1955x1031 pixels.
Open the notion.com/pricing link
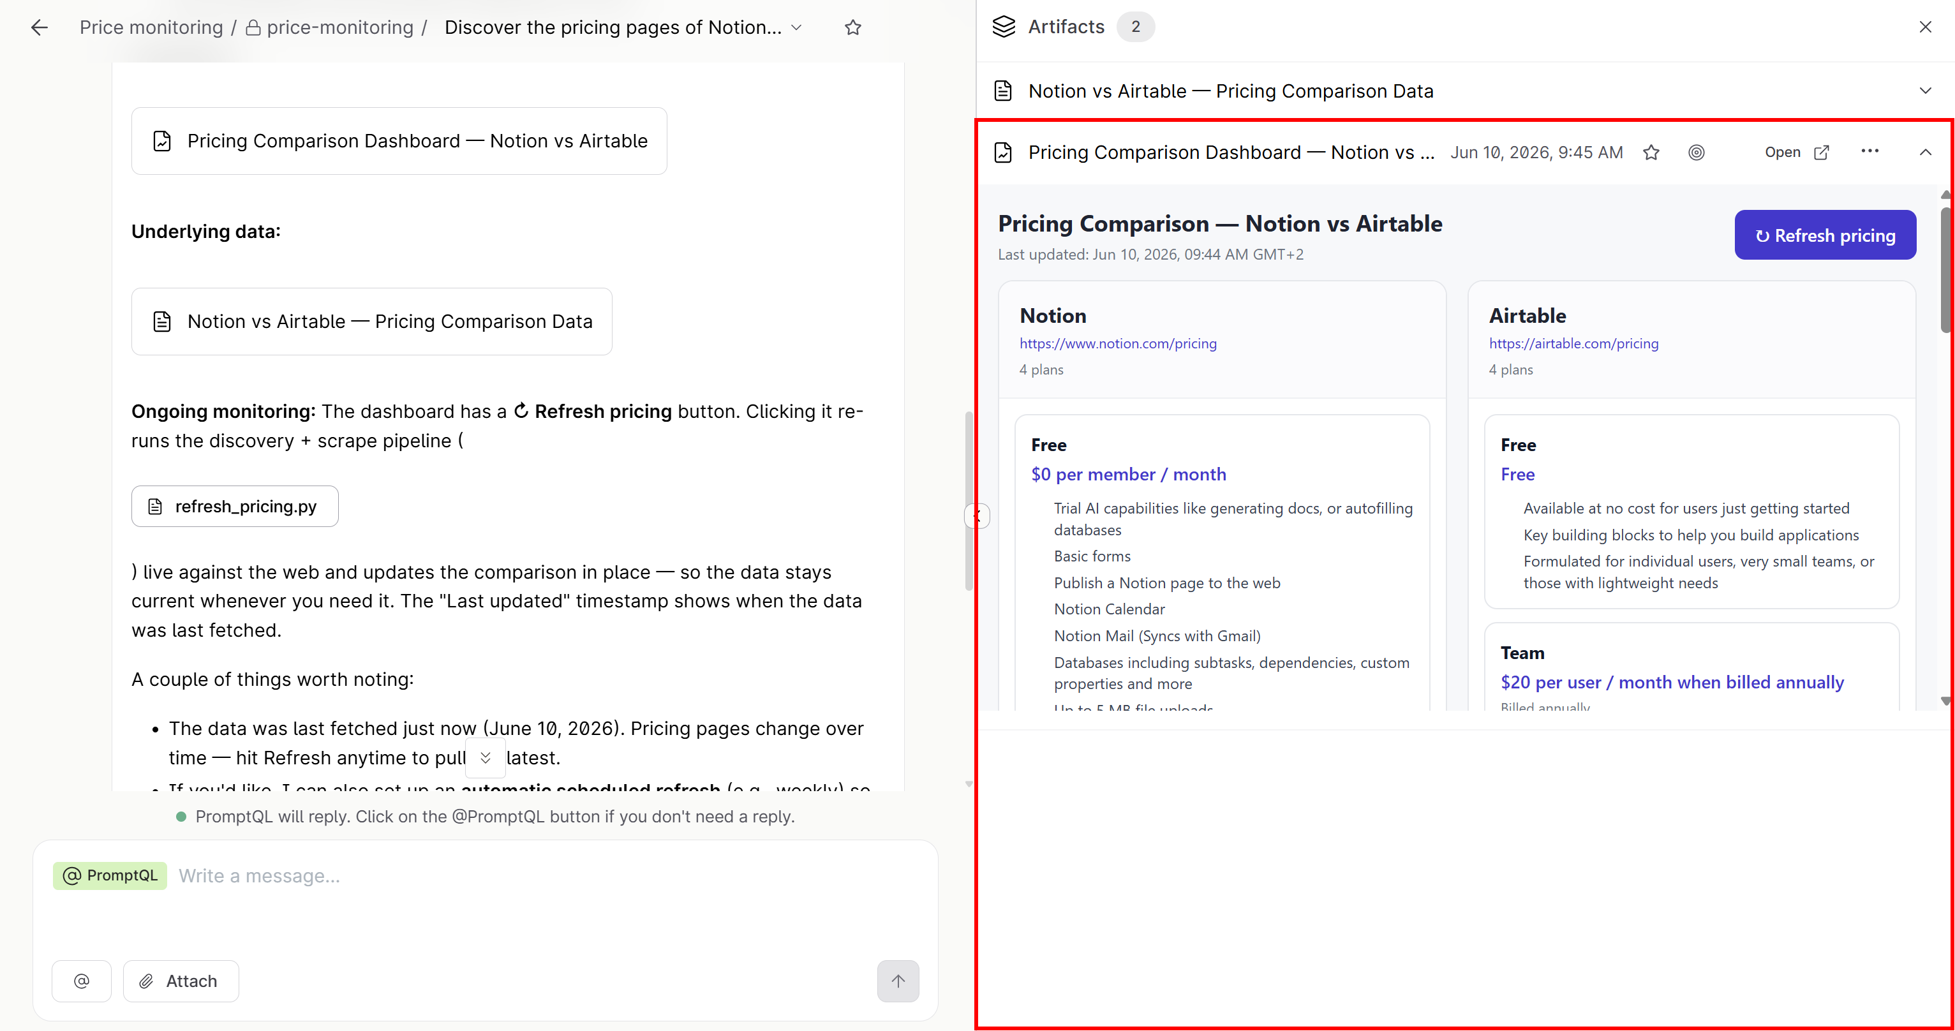coord(1117,343)
